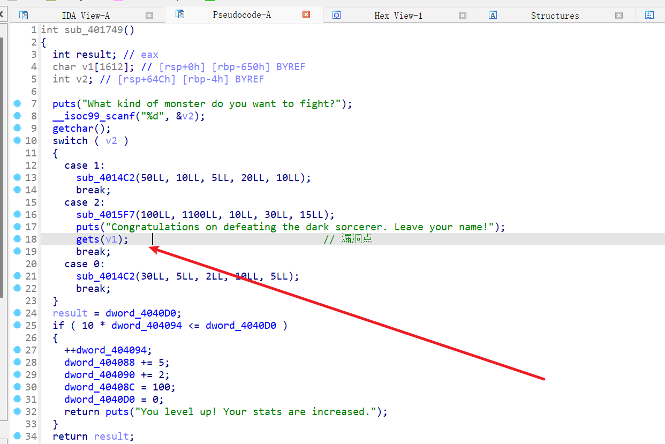The height and width of the screenshot is (444, 665).
Task: Click string "You level up! Your stats are increased."
Action: pyautogui.click(x=255, y=411)
